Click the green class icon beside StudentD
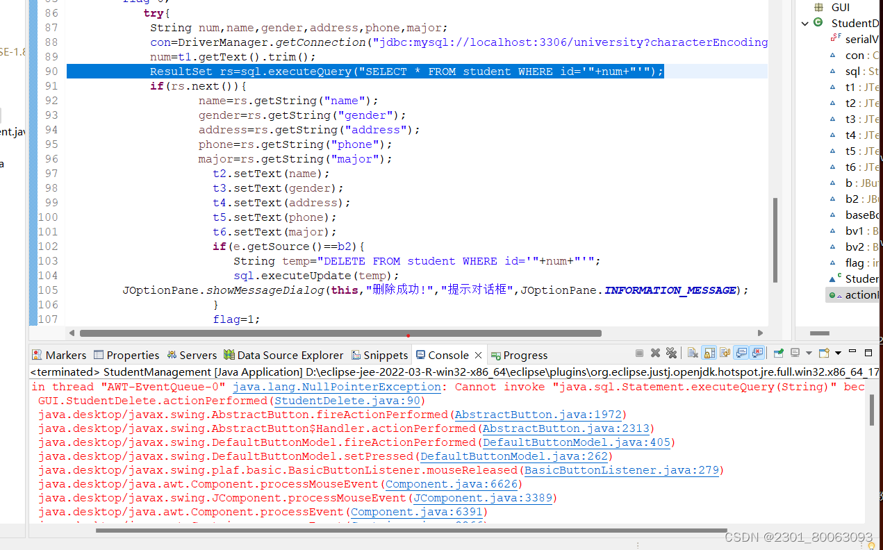 [818, 22]
